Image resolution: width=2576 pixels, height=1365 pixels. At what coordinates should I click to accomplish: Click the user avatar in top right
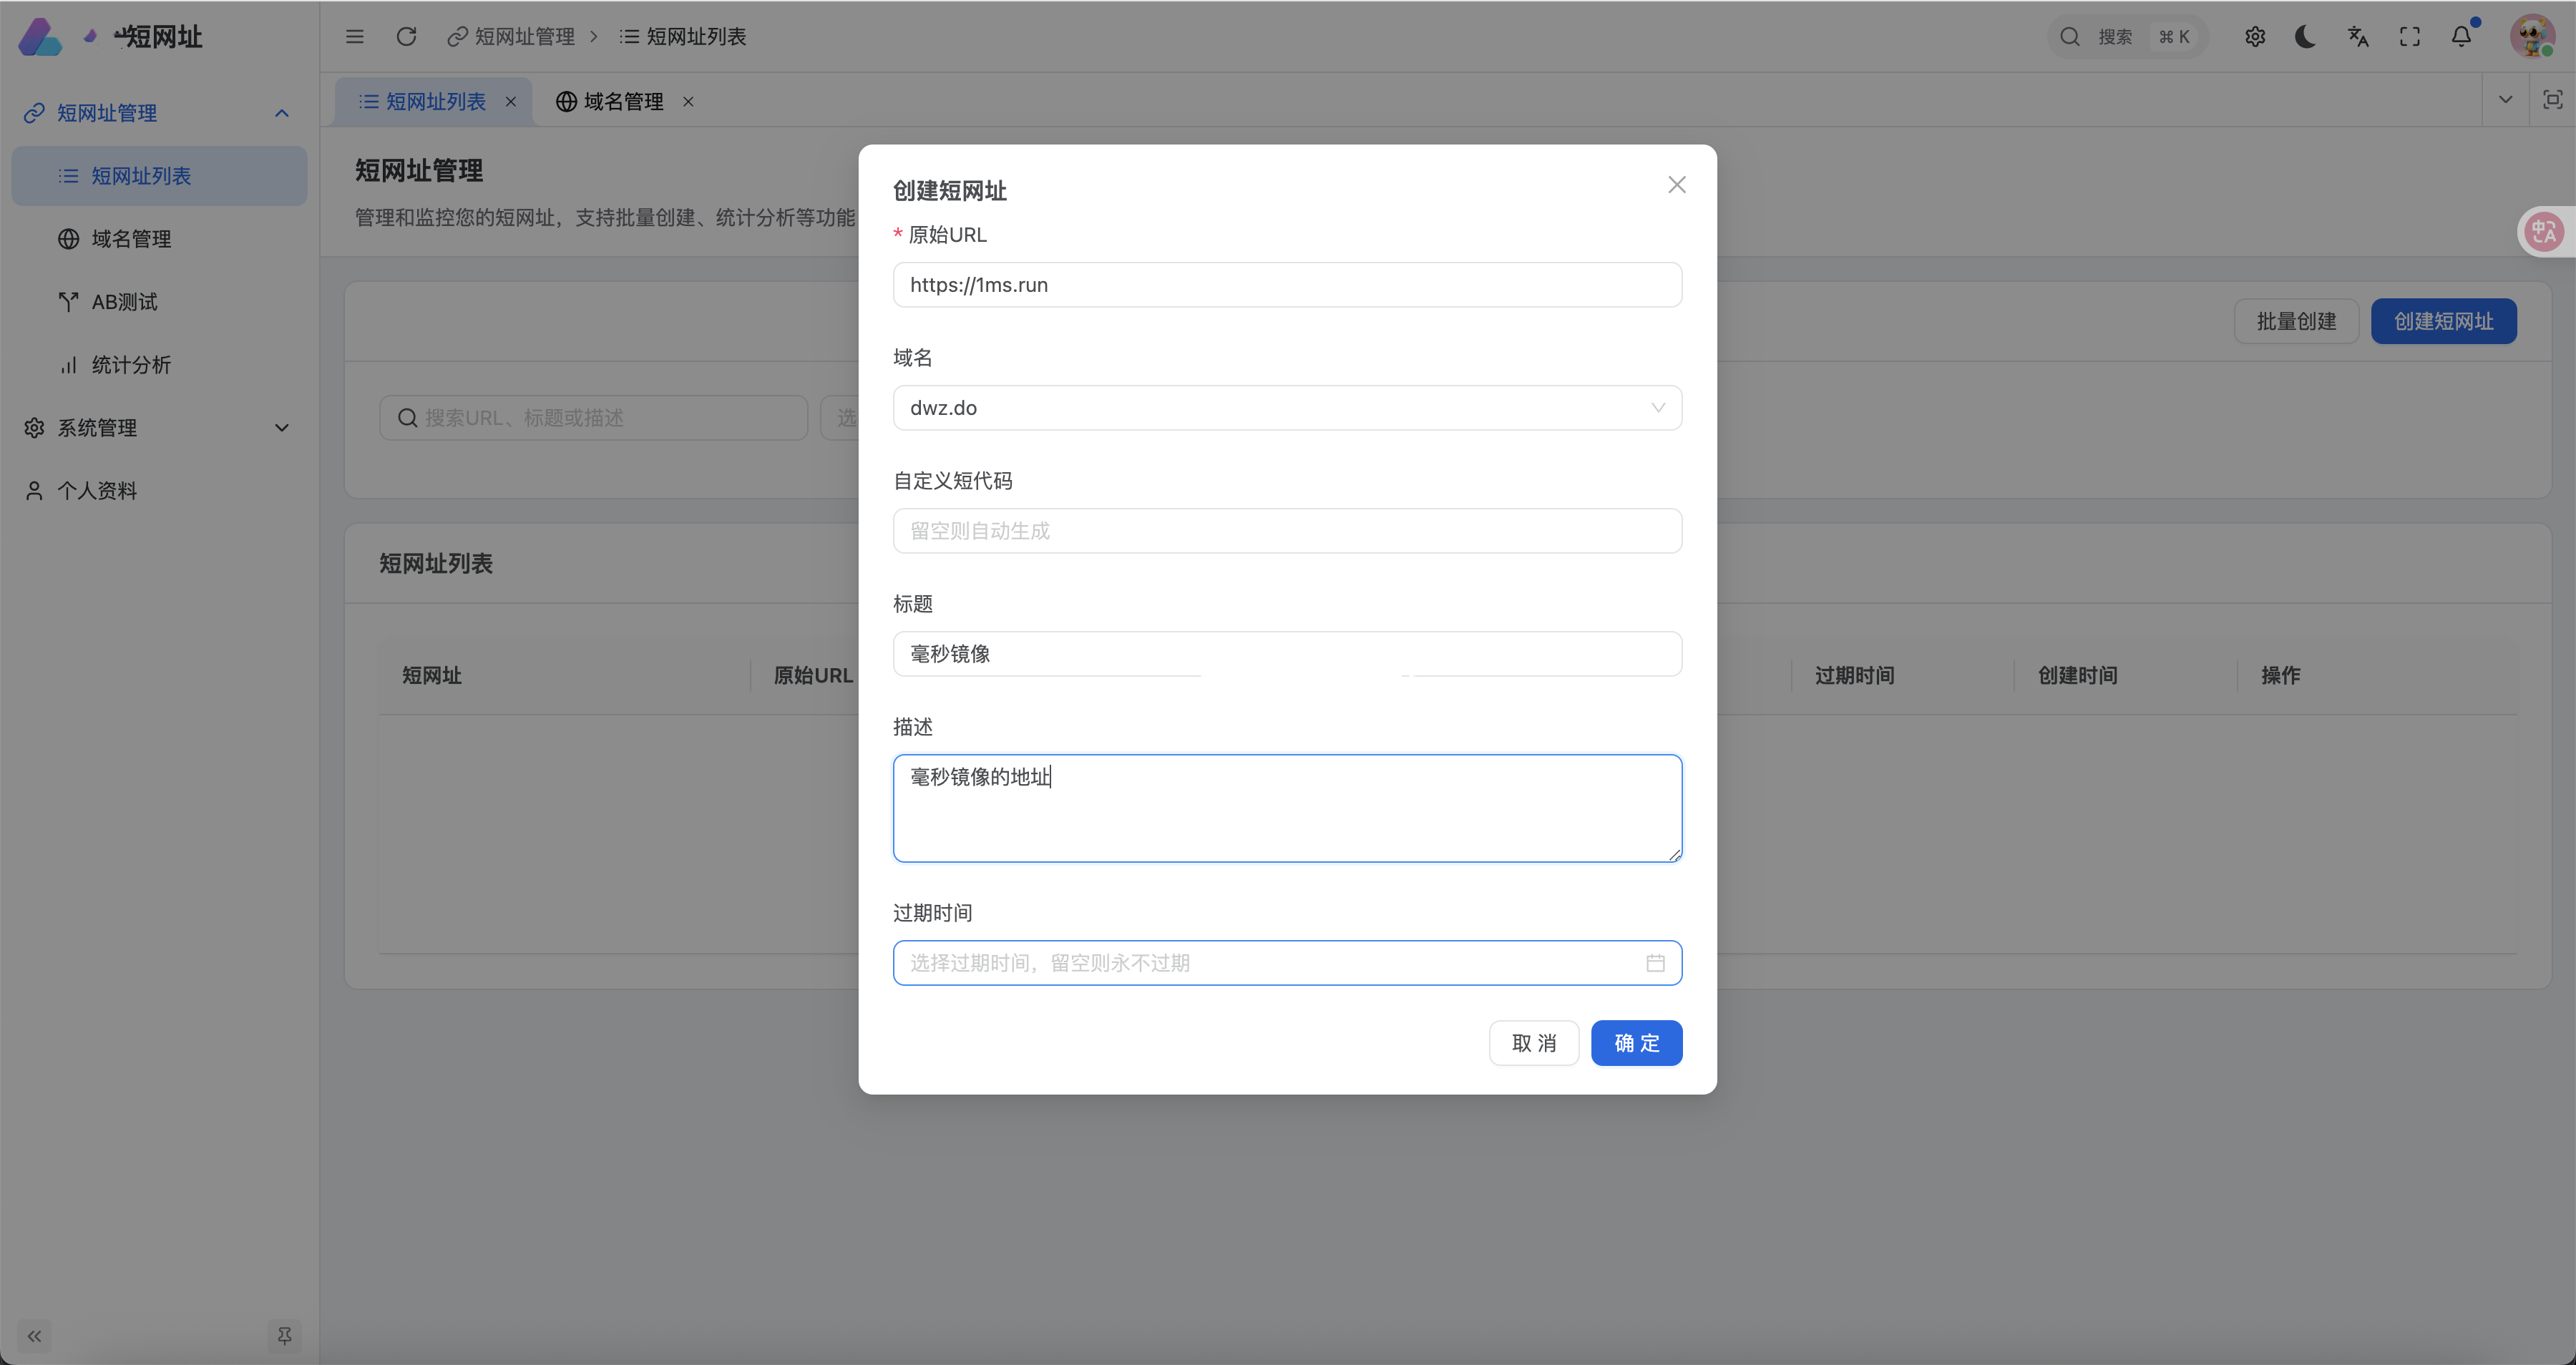coord(2532,37)
